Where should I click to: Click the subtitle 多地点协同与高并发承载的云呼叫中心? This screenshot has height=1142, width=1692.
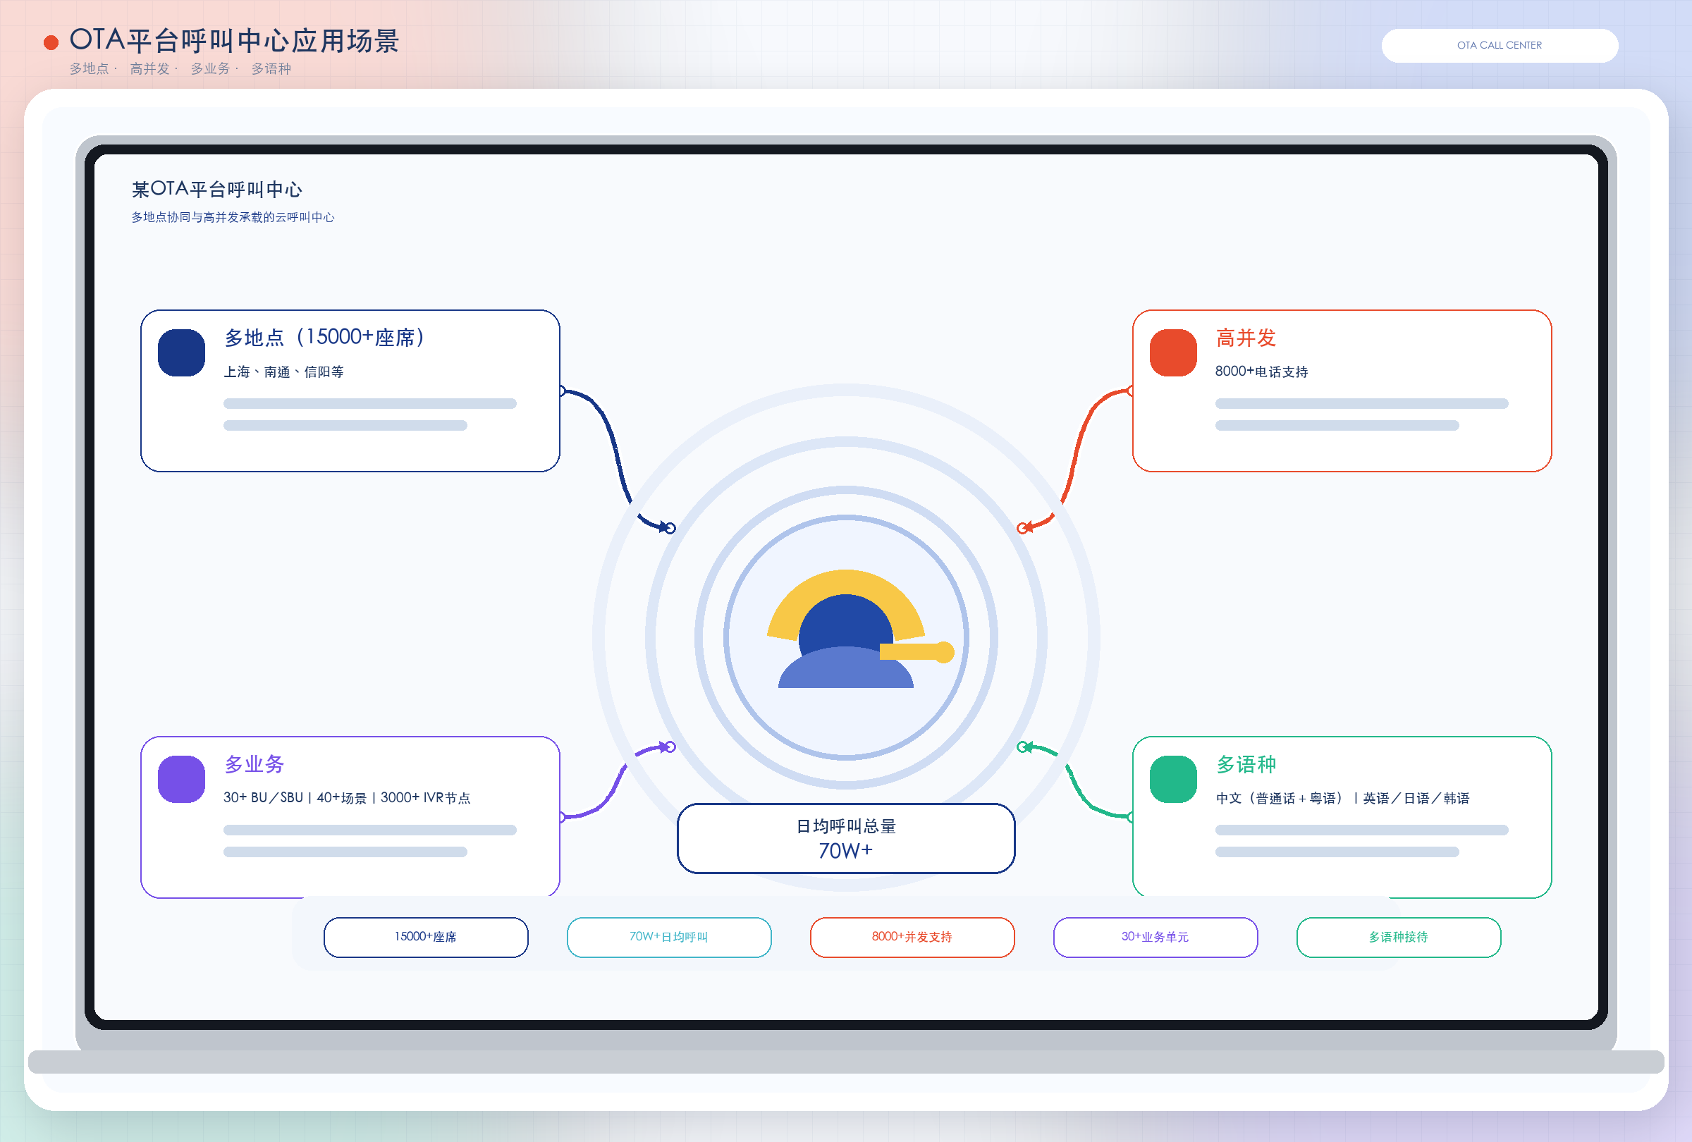pos(233,217)
